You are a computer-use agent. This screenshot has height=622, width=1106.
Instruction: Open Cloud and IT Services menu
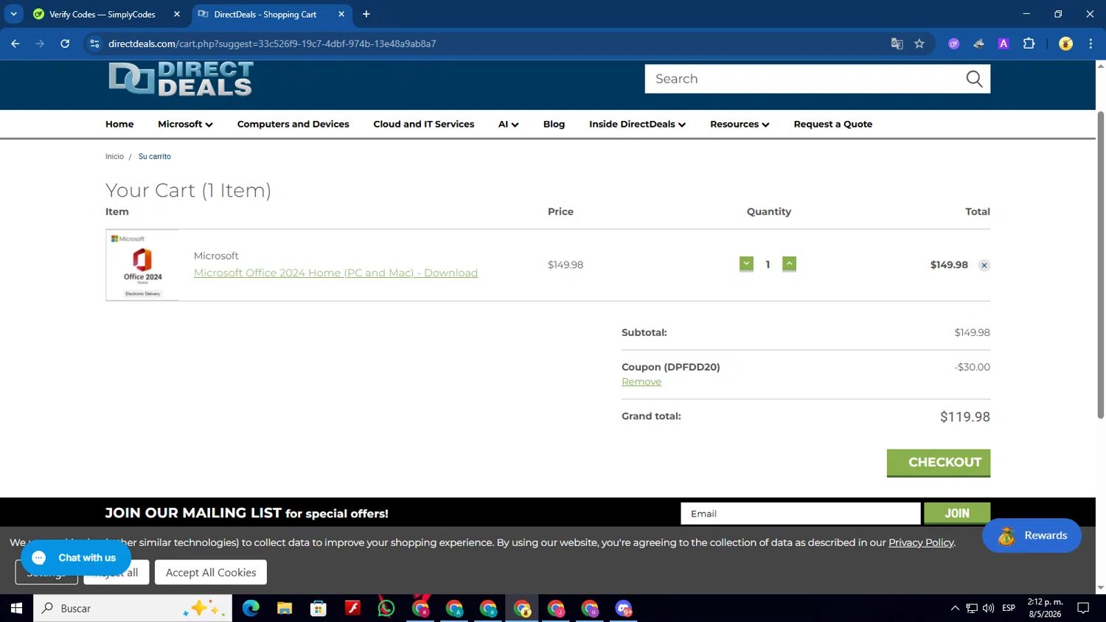tap(424, 124)
